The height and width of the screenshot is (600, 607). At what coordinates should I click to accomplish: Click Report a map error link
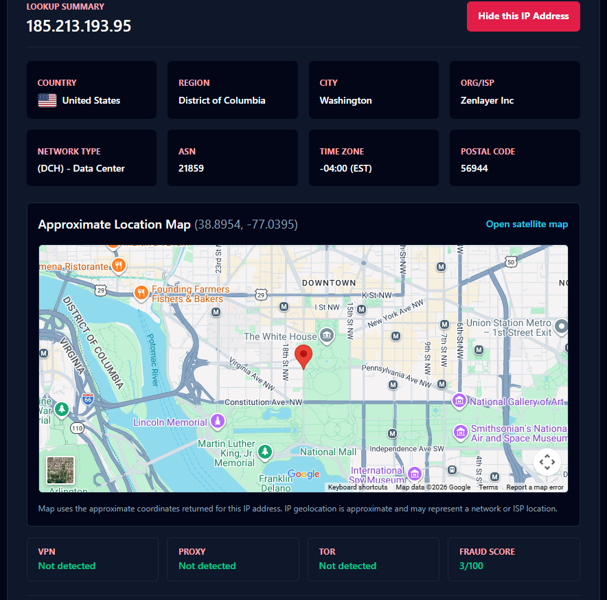click(535, 487)
